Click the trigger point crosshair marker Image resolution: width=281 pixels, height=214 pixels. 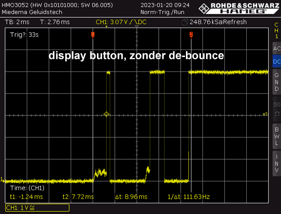(x=106, y=114)
